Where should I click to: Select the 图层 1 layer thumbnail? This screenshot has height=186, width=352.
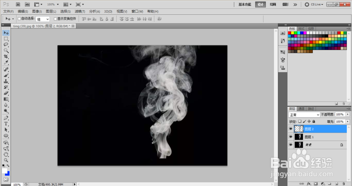pyautogui.click(x=299, y=137)
